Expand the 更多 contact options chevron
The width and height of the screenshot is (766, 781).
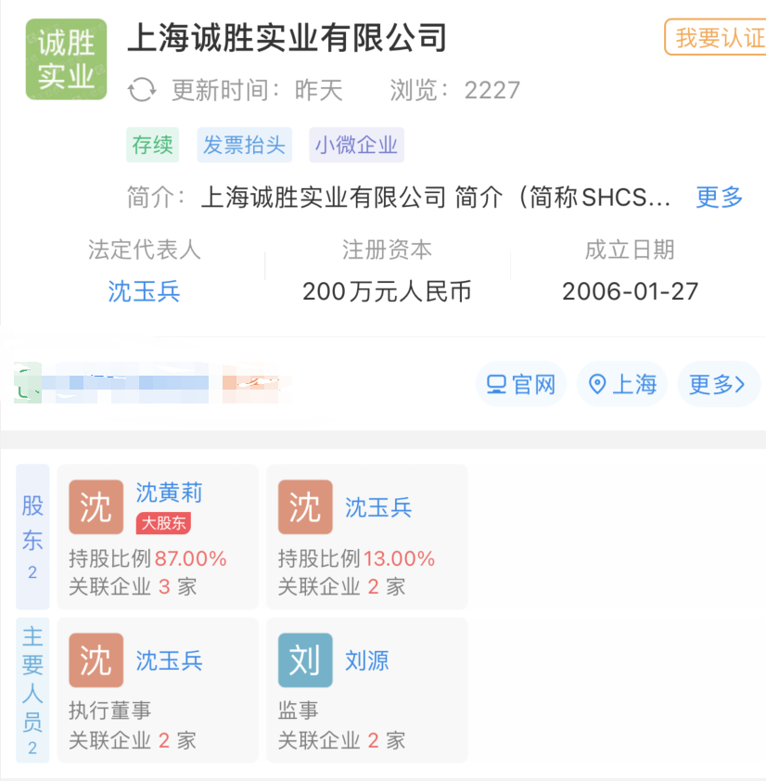click(x=718, y=384)
